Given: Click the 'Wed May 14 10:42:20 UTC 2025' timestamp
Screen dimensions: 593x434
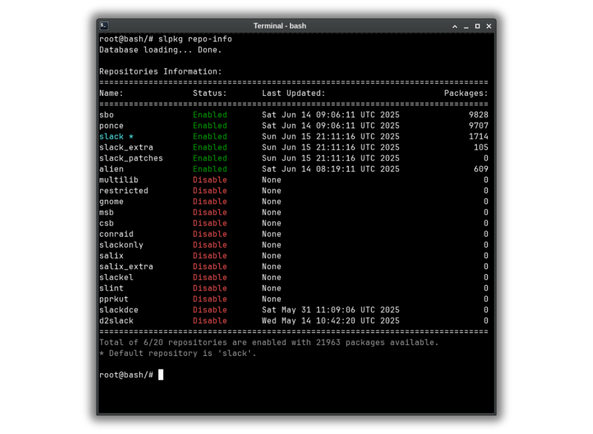Looking at the screenshot, I should 331,321.
